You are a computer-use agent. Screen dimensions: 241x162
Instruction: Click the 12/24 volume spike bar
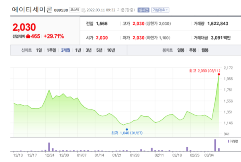coord(49,147)
